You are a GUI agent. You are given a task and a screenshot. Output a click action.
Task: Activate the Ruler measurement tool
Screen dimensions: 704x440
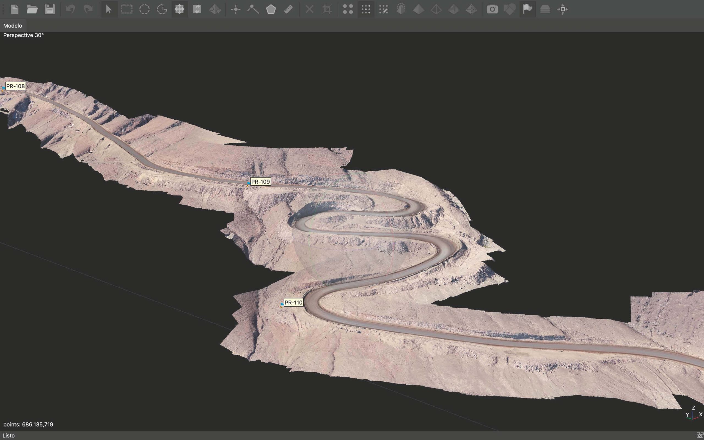(x=288, y=9)
